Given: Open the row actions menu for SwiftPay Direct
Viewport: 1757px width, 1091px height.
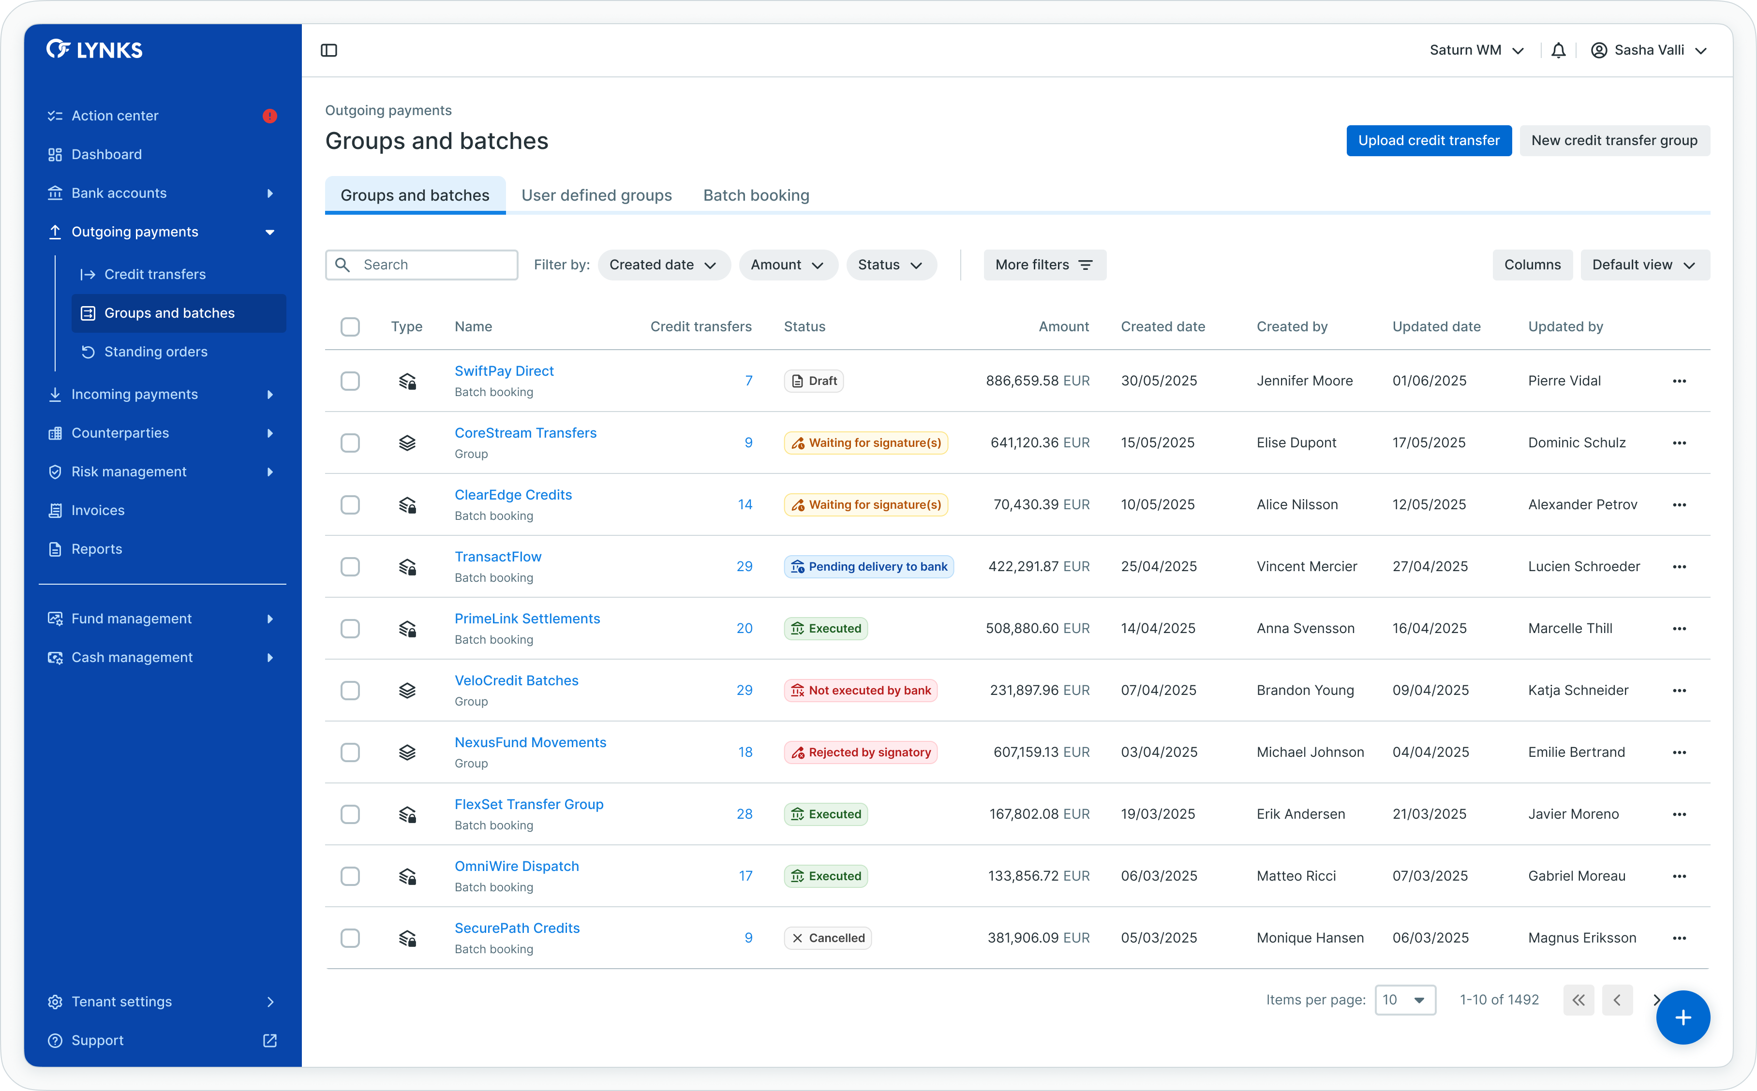Looking at the screenshot, I should 1679,381.
